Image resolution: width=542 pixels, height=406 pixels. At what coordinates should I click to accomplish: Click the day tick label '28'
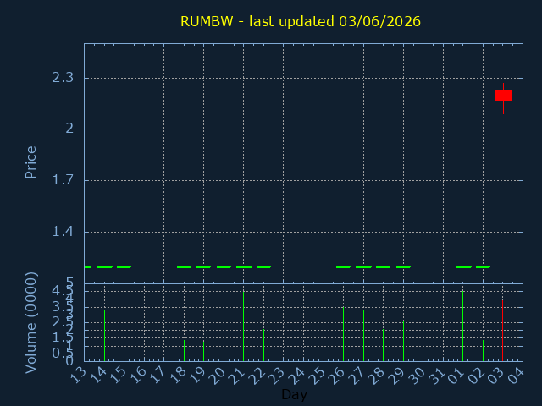(377, 375)
